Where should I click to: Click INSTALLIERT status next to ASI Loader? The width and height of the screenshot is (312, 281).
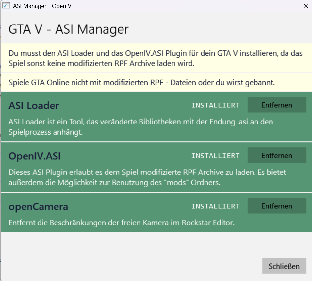(x=215, y=105)
